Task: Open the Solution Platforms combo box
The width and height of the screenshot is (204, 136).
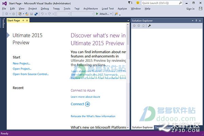Action: [83, 14]
